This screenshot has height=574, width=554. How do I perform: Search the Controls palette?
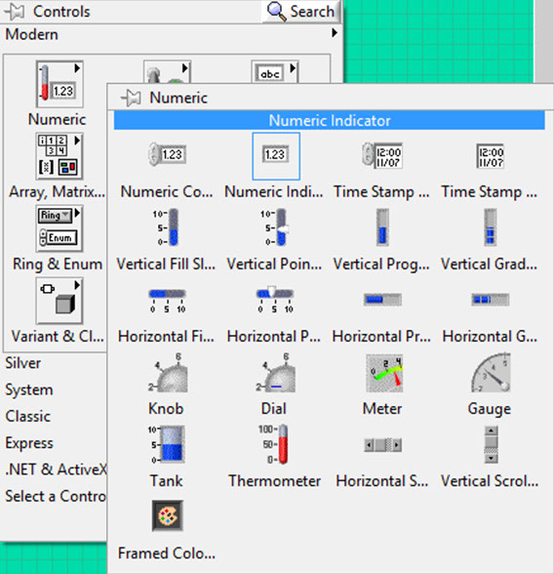(300, 12)
